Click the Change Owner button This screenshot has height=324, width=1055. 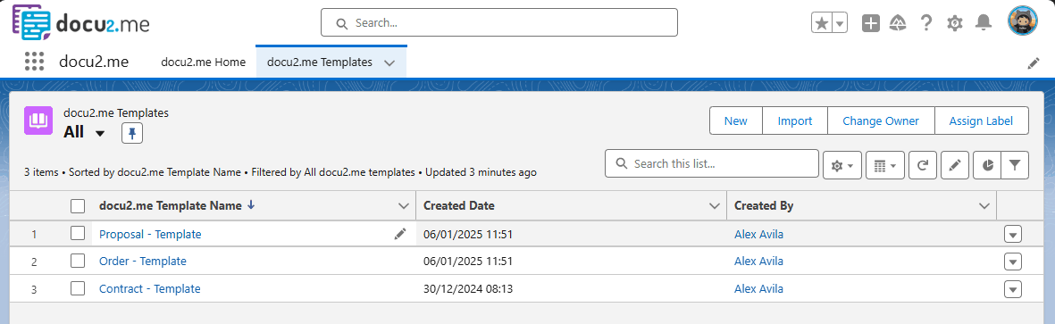[881, 121]
